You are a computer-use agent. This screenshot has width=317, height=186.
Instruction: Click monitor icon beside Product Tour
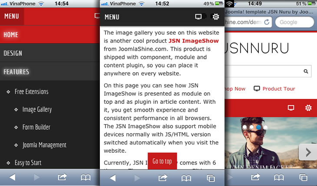click(x=257, y=89)
